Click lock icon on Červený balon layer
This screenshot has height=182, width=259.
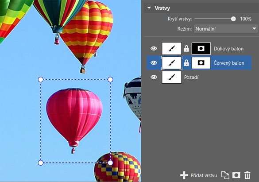(186, 63)
